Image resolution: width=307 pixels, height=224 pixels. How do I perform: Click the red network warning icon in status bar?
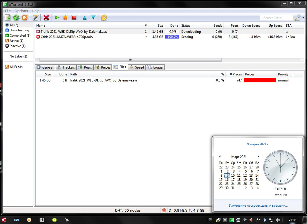[164, 210]
